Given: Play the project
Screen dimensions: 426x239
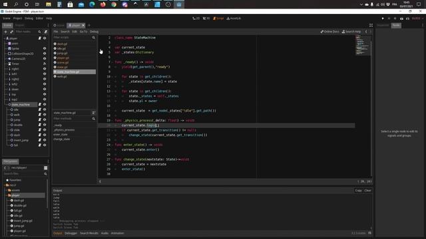Looking at the screenshot, I should pyautogui.click(x=383, y=19).
